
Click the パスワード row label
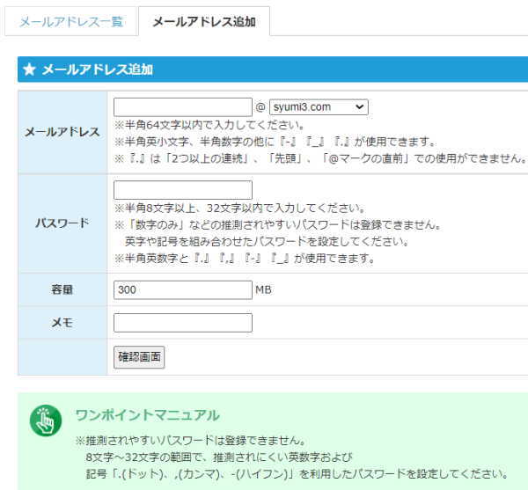[62, 223]
